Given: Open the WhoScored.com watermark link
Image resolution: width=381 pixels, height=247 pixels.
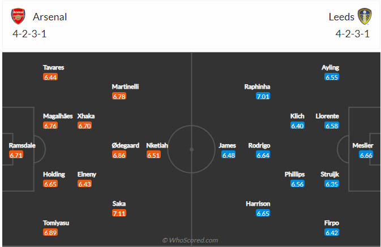Looking at the screenshot, I should coord(190,240).
